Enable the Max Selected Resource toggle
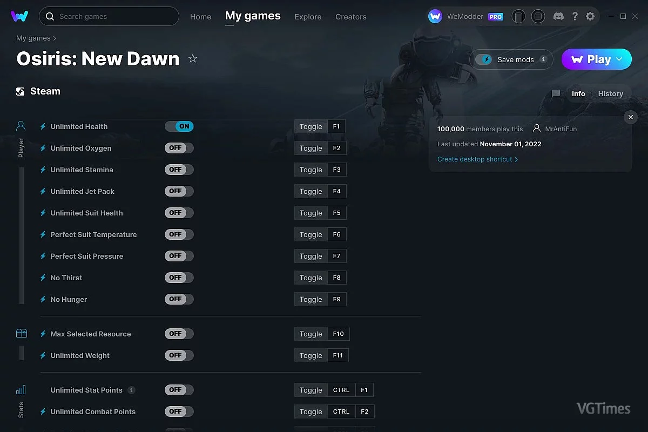648x432 pixels. point(179,334)
